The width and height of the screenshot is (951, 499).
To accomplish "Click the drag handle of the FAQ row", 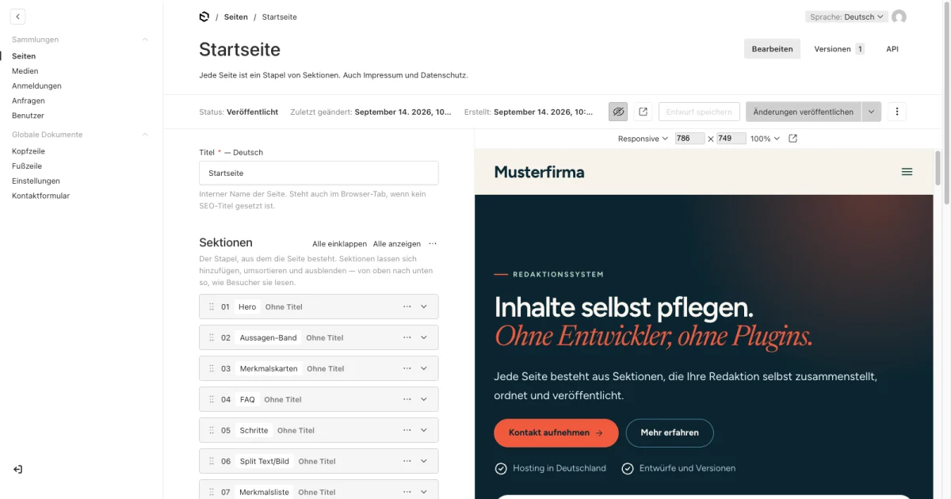I will pyautogui.click(x=212, y=399).
